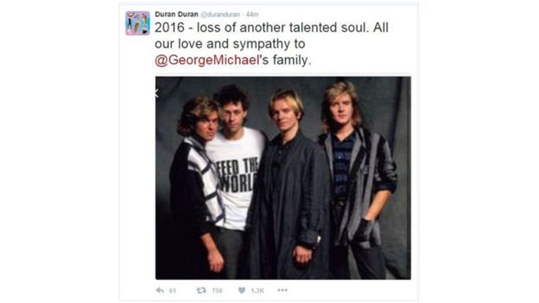
Task: Click the tweet text starting with 2016
Action: (x=272, y=43)
